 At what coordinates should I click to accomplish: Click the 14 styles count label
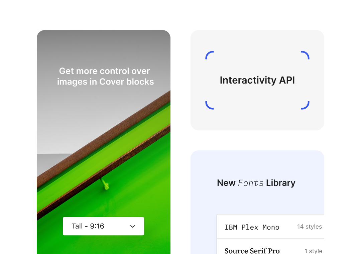pyautogui.click(x=310, y=227)
